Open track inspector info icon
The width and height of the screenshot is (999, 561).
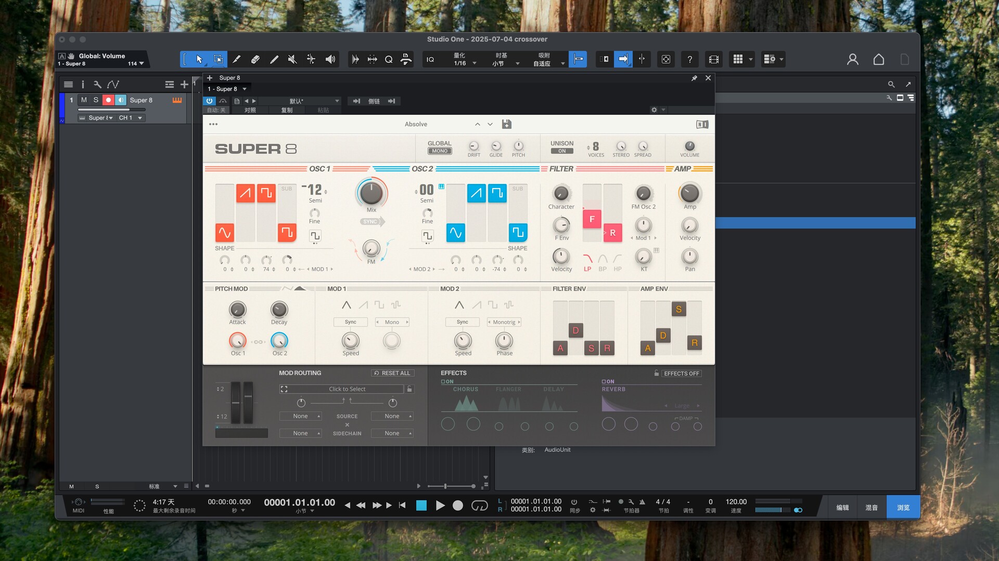83,84
